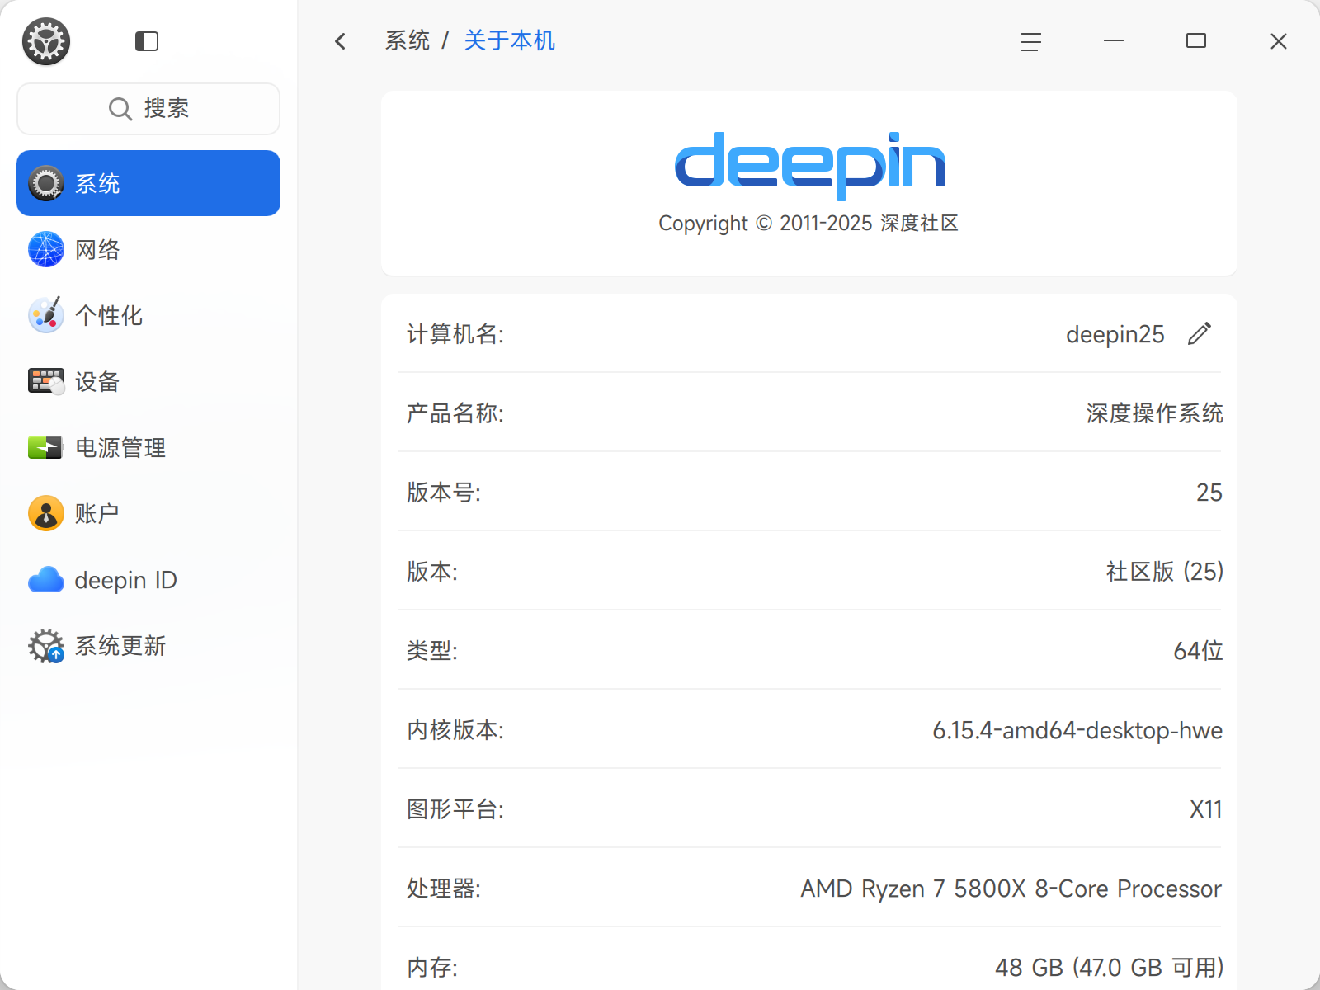The width and height of the screenshot is (1320, 990).
Task: Click the Control Center logo icon
Action: pos(46,41)
